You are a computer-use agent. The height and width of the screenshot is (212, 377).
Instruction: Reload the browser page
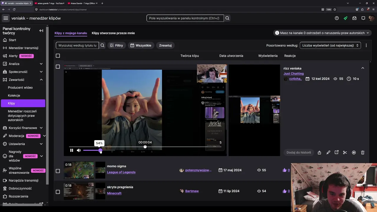(x=14, y=9)
